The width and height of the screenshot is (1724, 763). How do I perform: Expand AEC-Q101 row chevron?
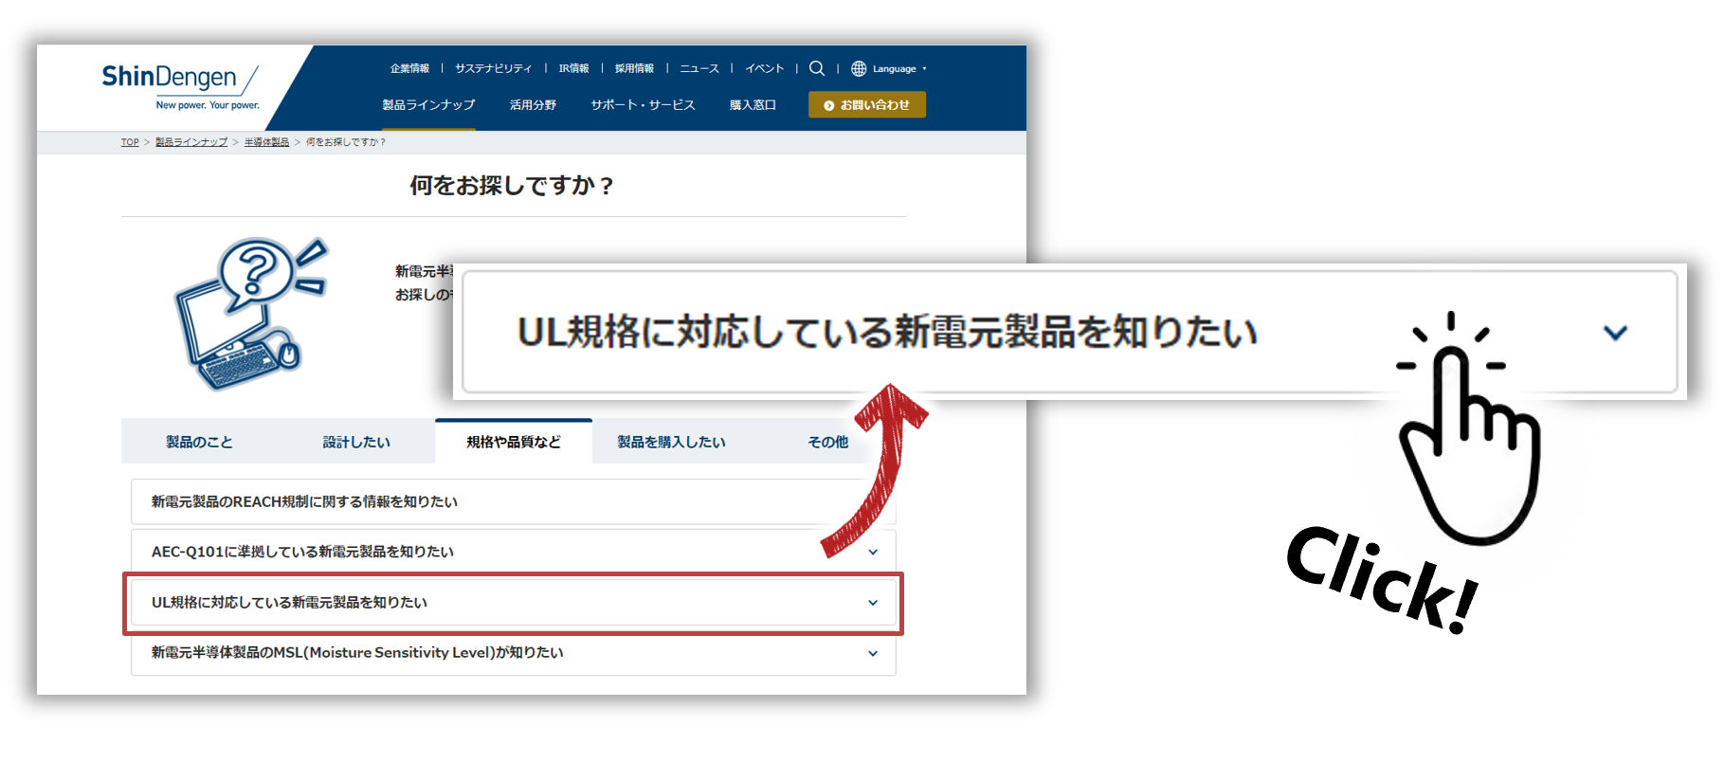873,552
